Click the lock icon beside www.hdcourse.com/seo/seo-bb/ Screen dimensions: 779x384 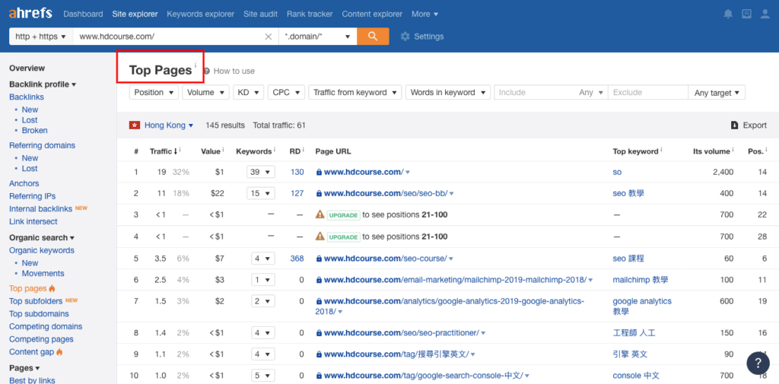(x=319, y=194)
